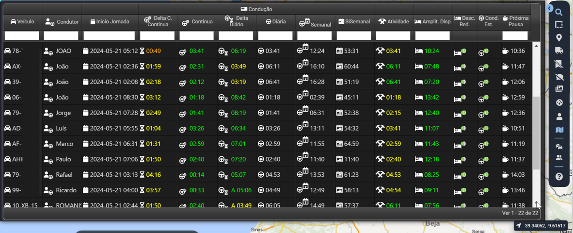Image resolution: width=573 pixels, height=233 pixels.
Task: Click the Desc. Red. indicator in Rafael row
Action: [x=460, y=175]
